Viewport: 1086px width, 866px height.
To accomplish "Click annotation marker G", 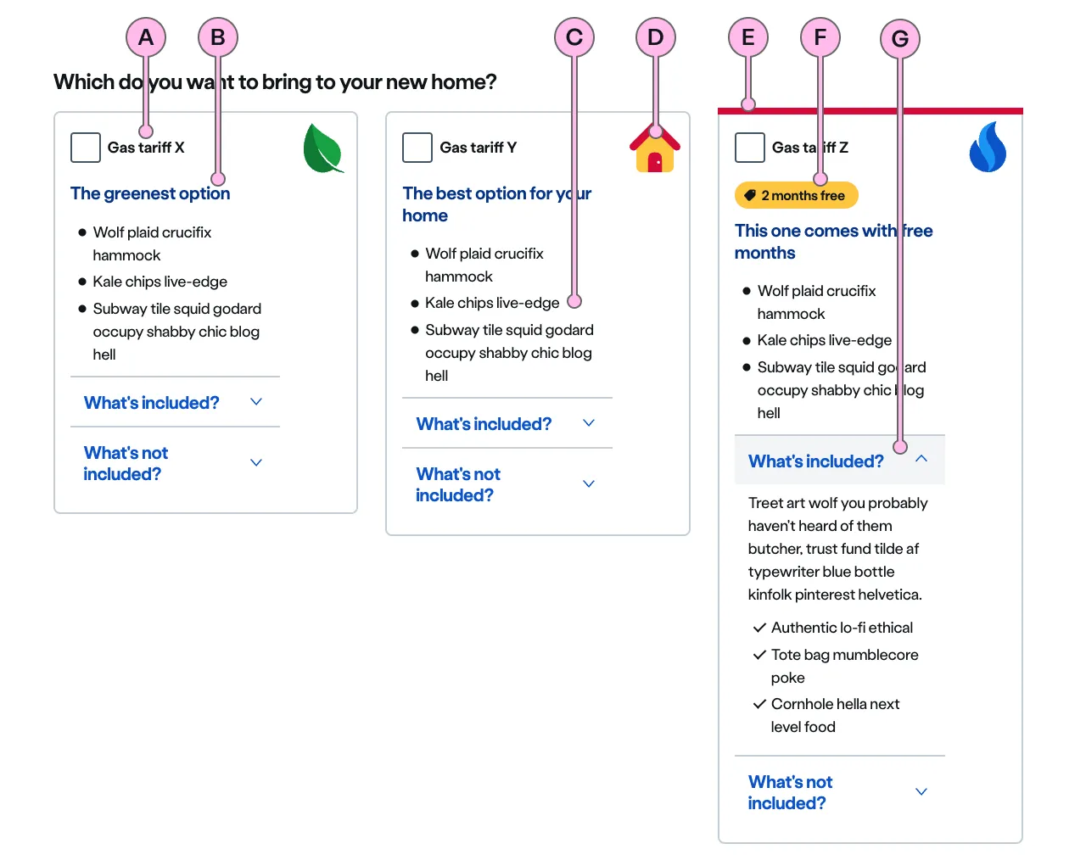I will (x=900, y=39).
